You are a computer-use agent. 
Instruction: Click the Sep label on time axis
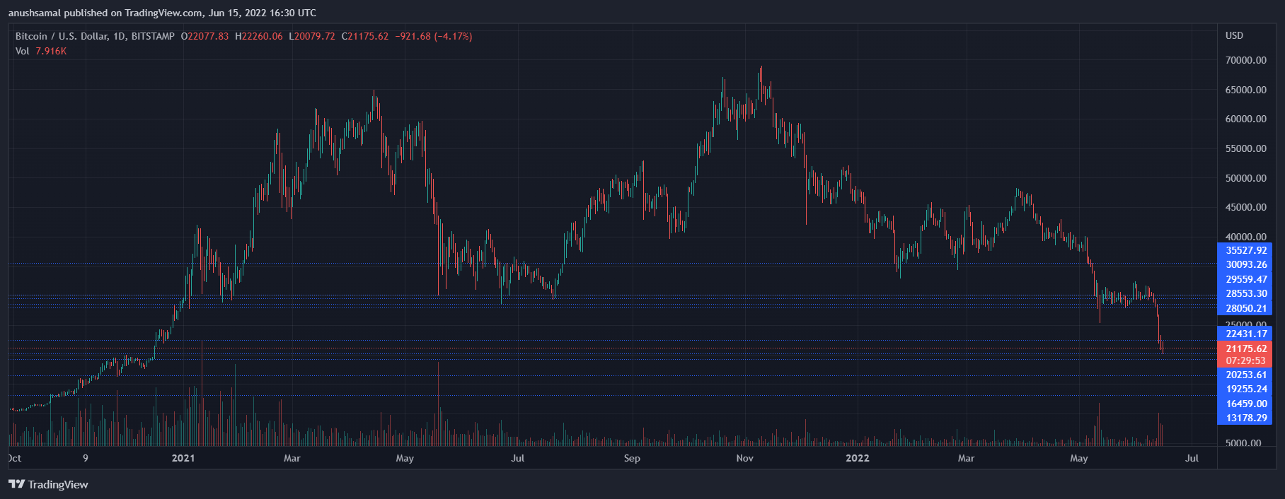pyautogui.click(x=632, y=458)
